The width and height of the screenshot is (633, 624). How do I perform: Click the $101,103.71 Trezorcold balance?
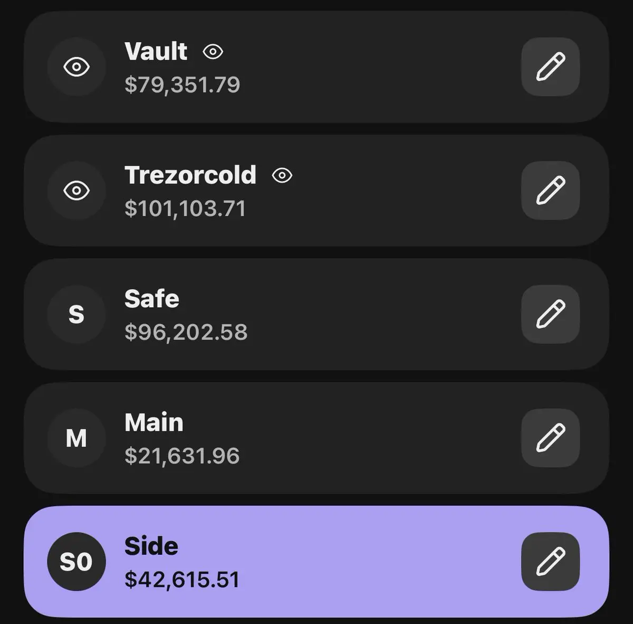pos(185,209)
